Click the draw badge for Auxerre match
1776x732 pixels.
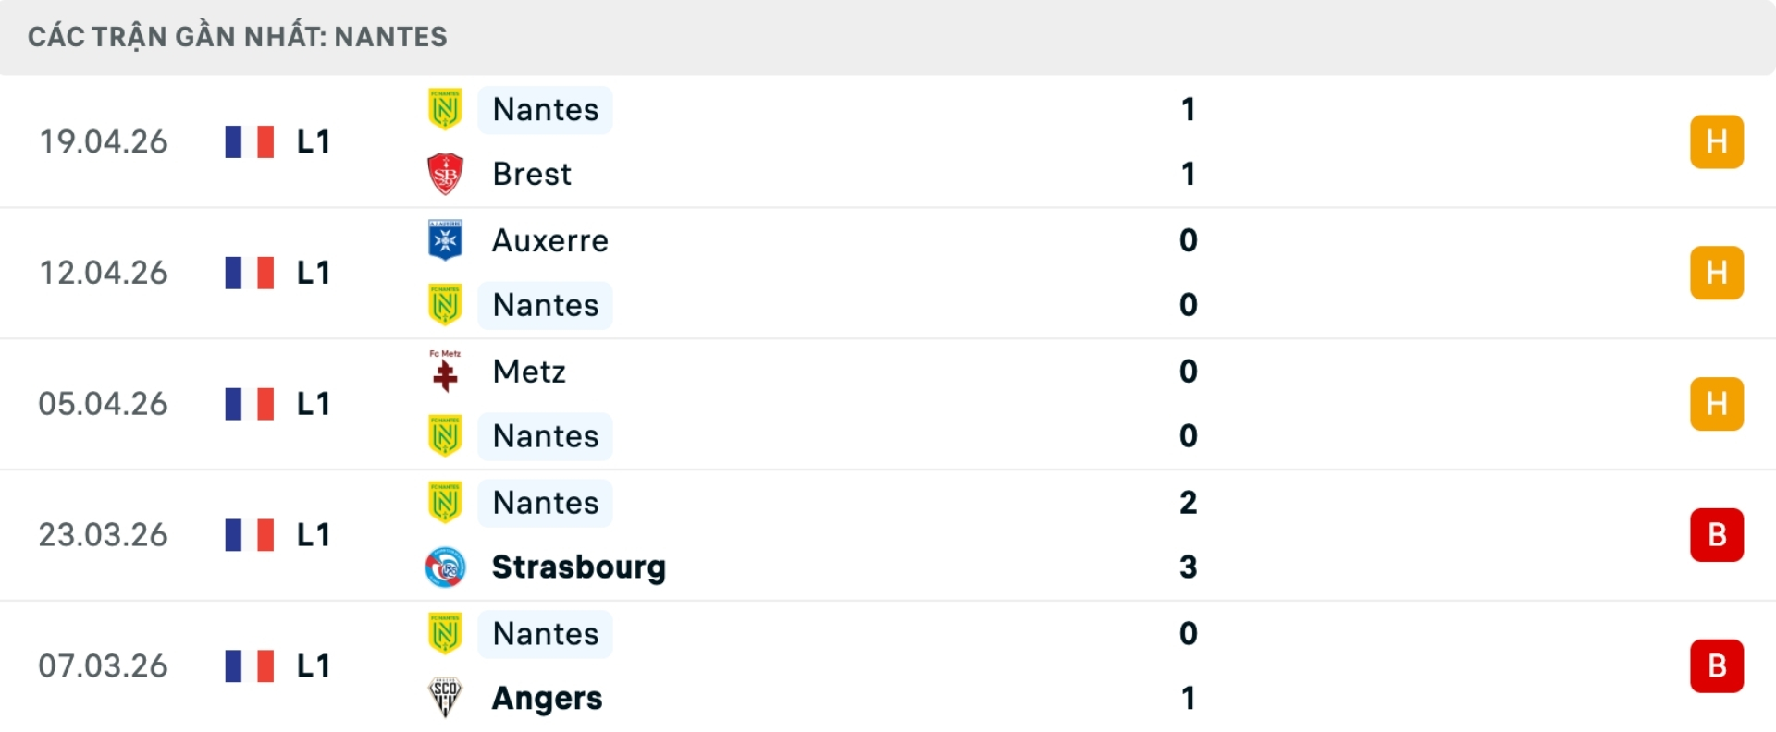[1716, 273]
